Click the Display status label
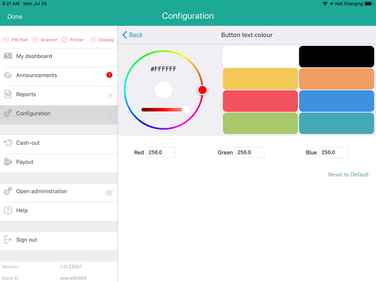The width and height of the screenshot is (376, 282). click(106, 40)
